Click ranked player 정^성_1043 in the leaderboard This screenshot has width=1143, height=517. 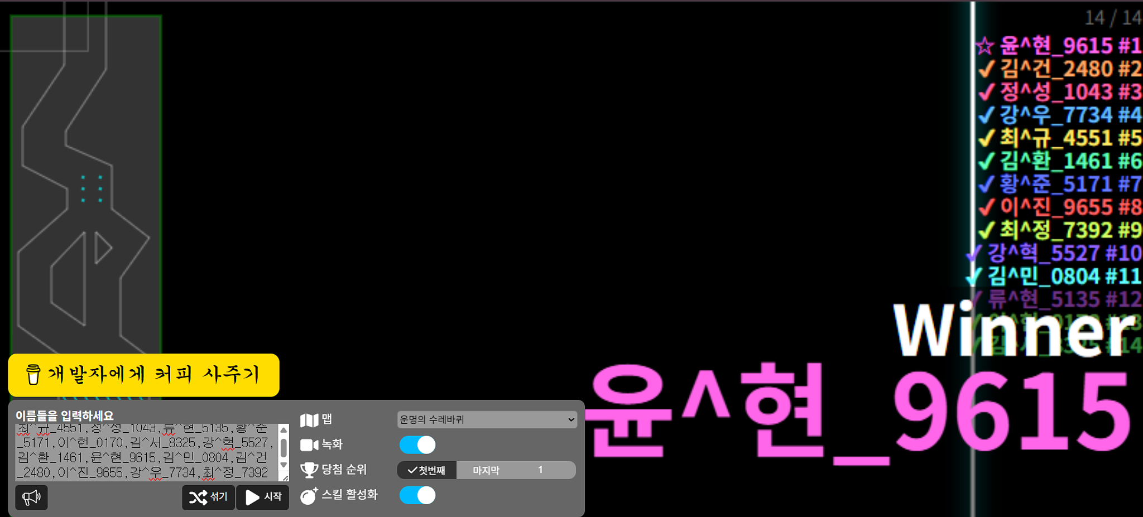pyautogui.click(x=1060, y=92)
